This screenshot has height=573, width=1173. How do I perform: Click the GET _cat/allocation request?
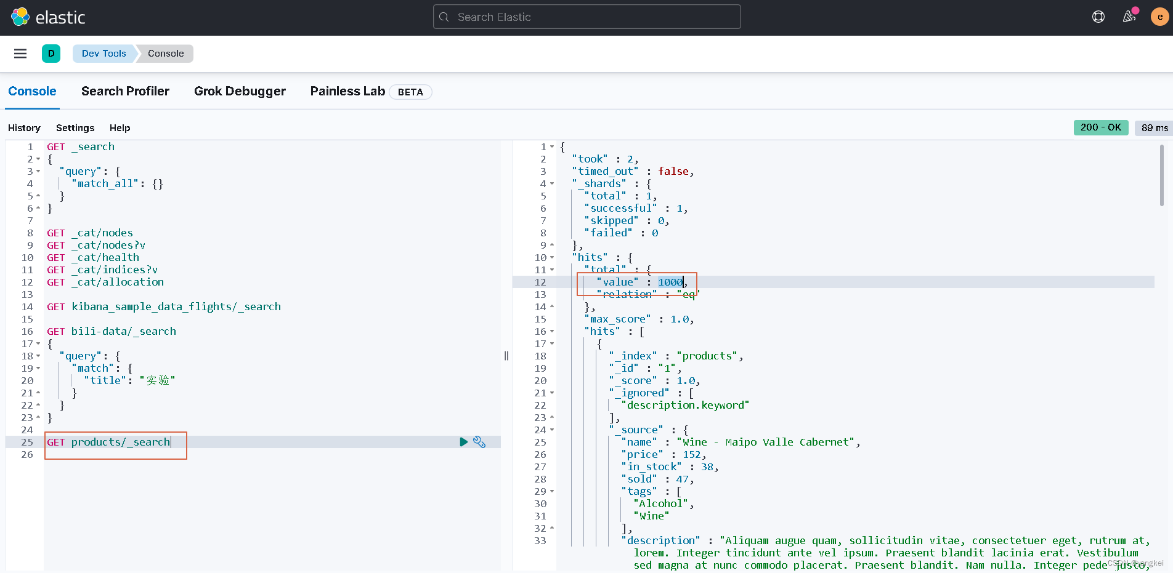(105, 282)
